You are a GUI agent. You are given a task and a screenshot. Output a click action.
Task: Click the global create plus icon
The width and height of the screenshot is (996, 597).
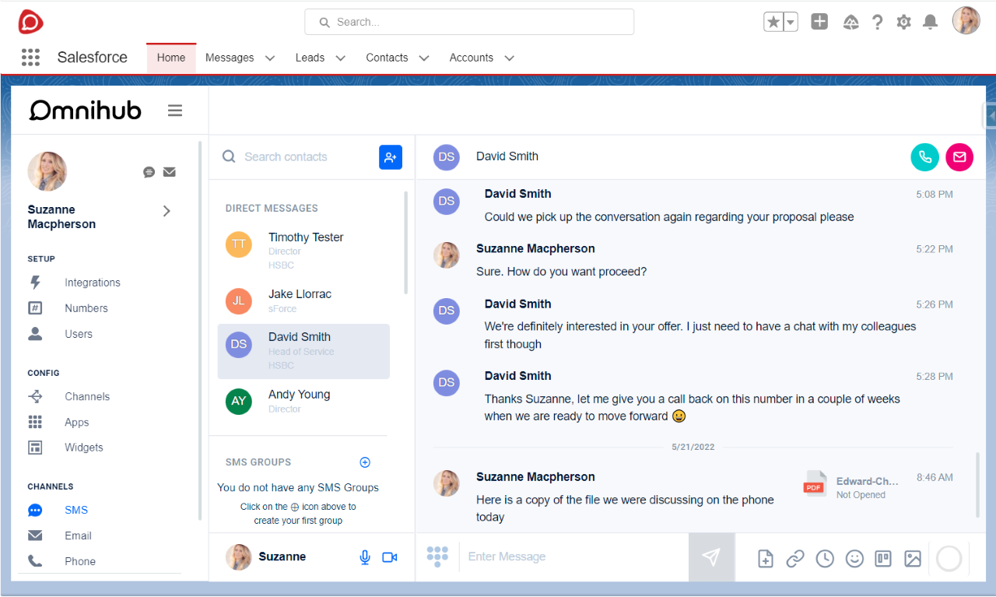click(x=819, y=22)
